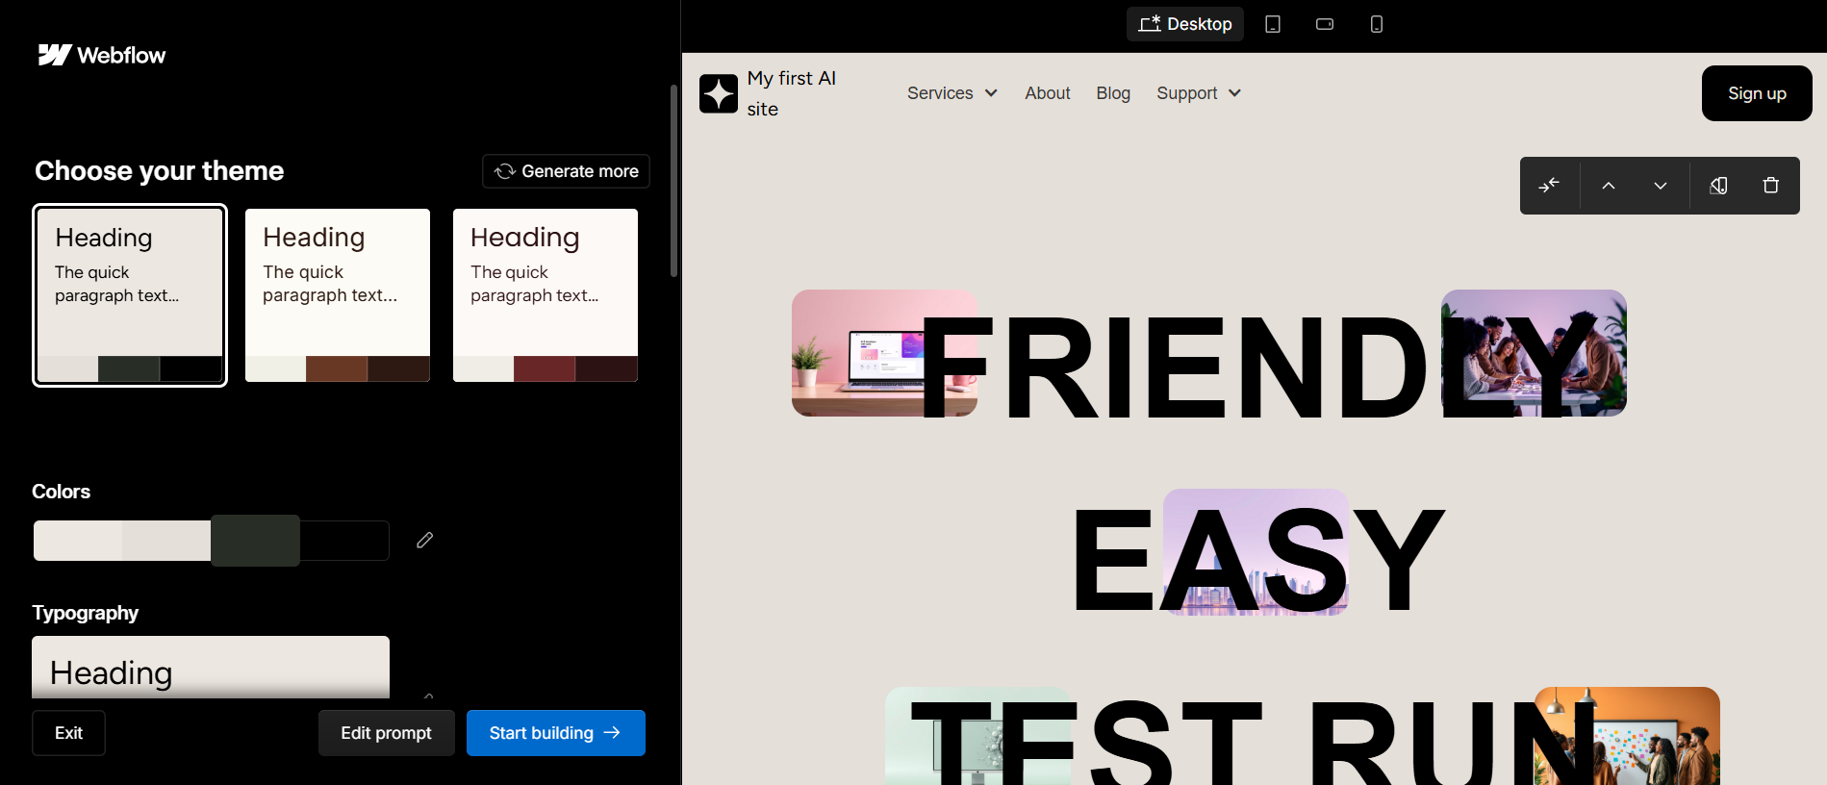Viewport: 1827px width, 785px height.
Task: Click Start building button
Action: 556,733
